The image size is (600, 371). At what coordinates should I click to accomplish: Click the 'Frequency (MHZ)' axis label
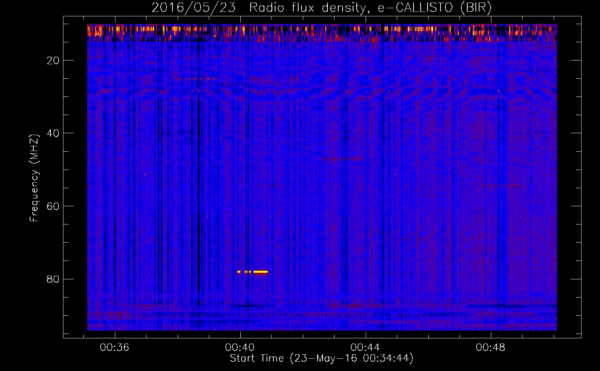(x=34, y=178)
